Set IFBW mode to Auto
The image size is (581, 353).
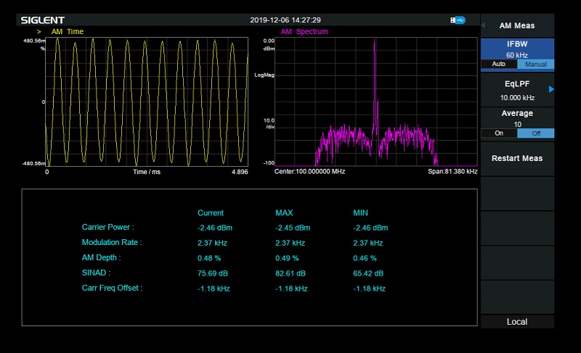click(x=498, y=65)
